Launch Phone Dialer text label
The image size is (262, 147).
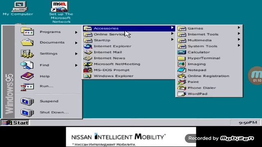pyautogui.click(x=202, y=88)
